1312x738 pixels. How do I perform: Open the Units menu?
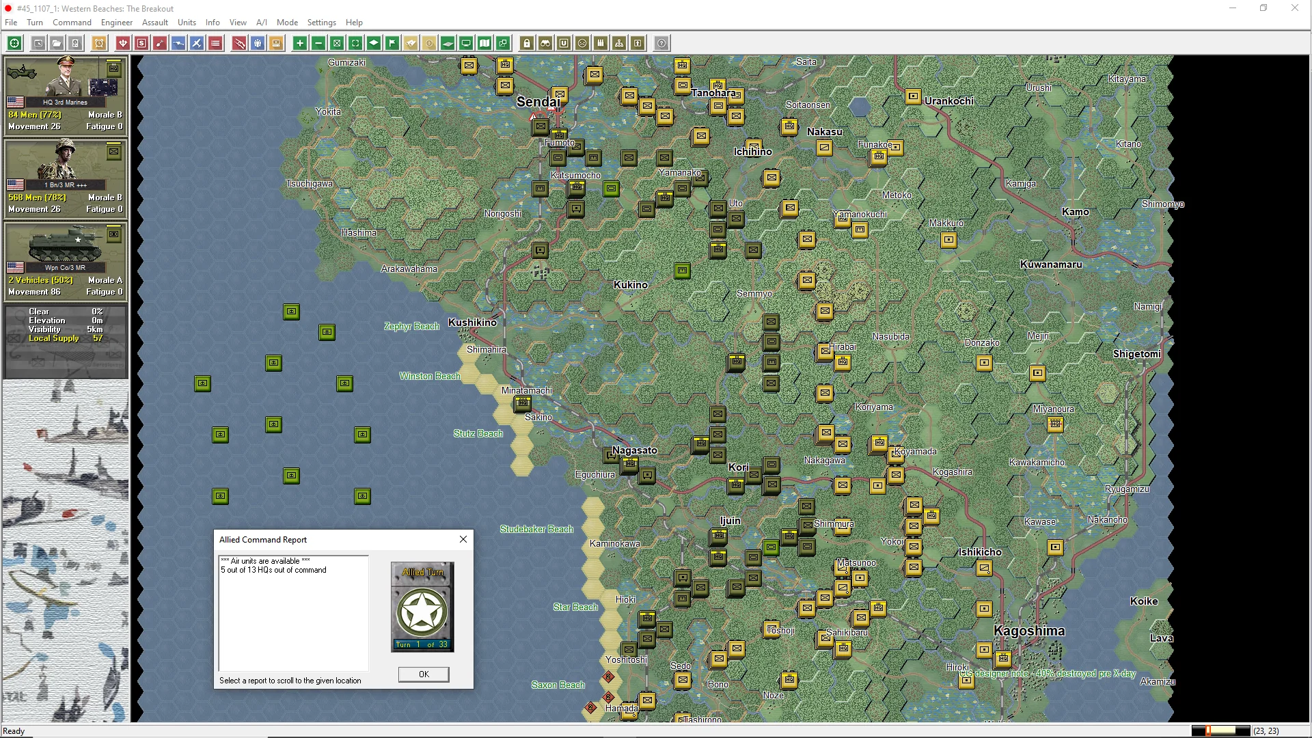click(187, 23)
